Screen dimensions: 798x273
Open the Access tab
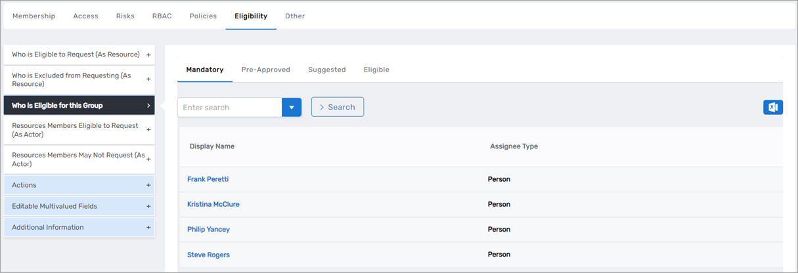tap(85, 16)
